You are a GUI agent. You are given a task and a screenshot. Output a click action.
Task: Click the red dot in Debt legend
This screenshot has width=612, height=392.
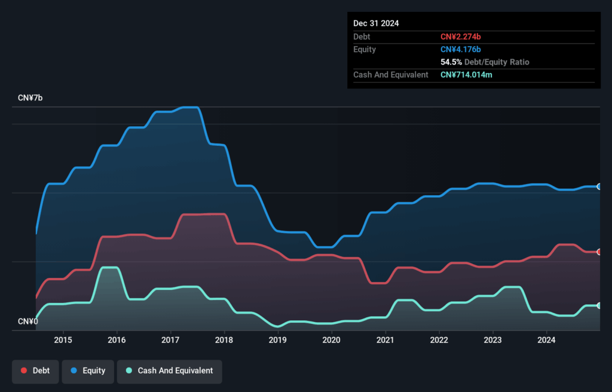point(24,371)
